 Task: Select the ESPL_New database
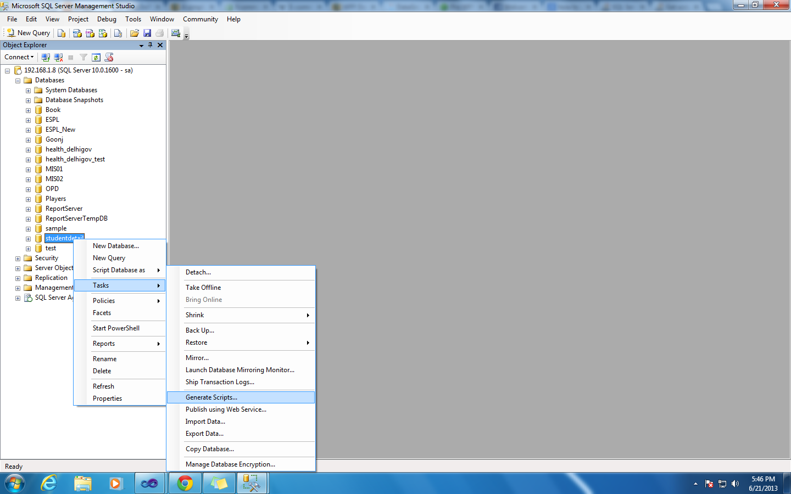pos(60,130)
